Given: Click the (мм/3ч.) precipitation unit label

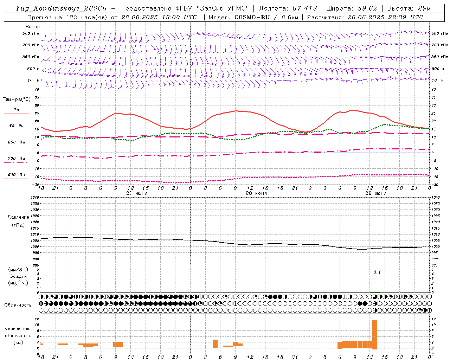Looking at the screenshot, I should click(x=18, y=270).
